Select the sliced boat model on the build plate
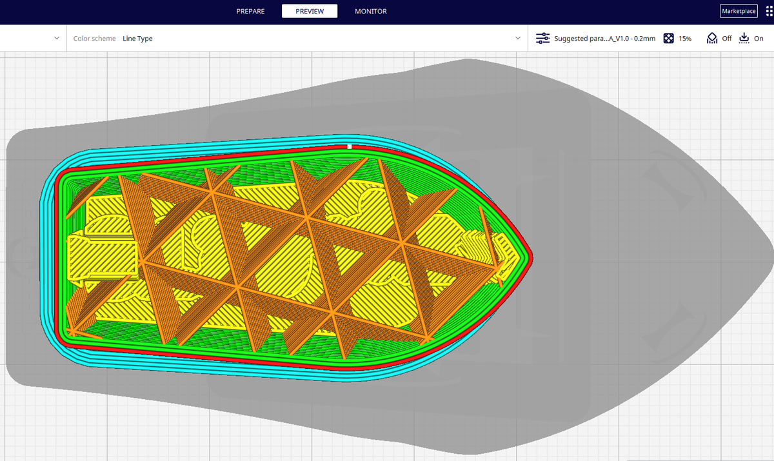 click(284, 258)
